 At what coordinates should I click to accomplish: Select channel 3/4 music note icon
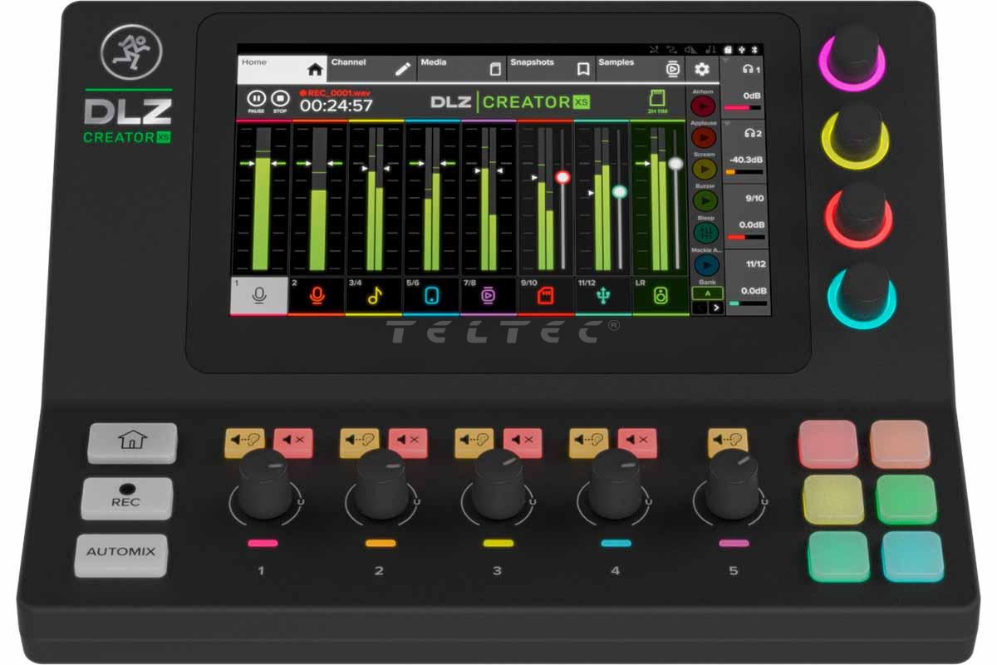tap(374, 296)
